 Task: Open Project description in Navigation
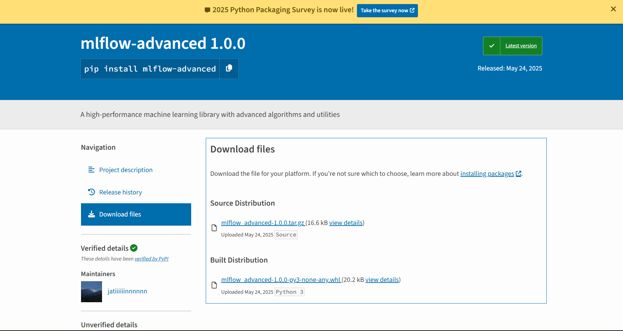click(x=126, y=170)
